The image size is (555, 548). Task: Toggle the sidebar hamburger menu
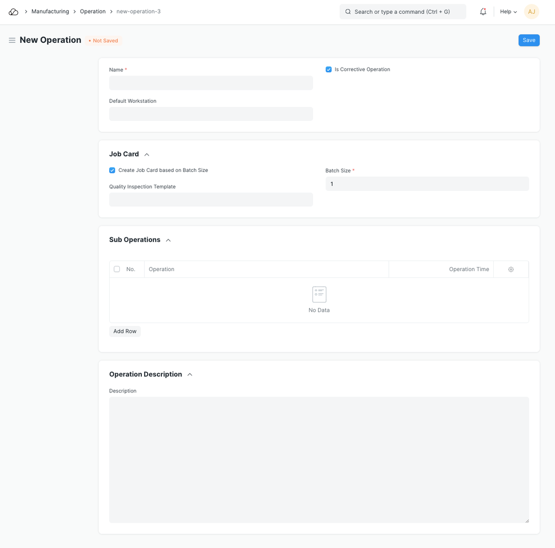(12, 40)
